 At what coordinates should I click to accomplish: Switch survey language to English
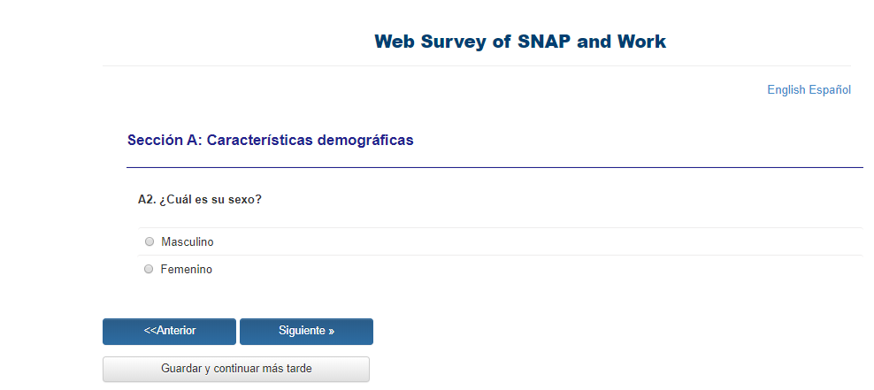pyautogui.click(x=786, y=89)
